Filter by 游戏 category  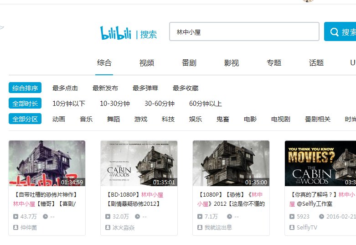[x=141, y=119]
